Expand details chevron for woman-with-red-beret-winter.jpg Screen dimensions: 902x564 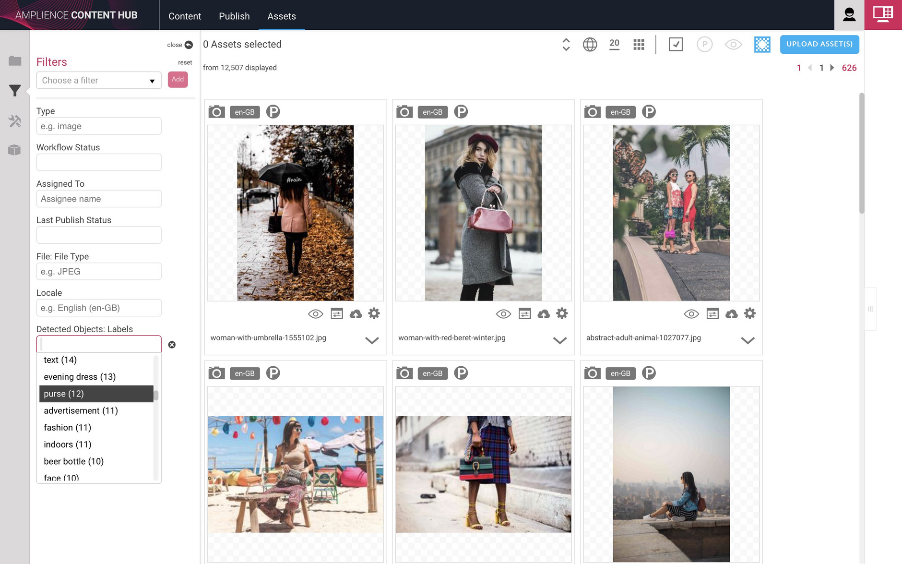[560, 340]
